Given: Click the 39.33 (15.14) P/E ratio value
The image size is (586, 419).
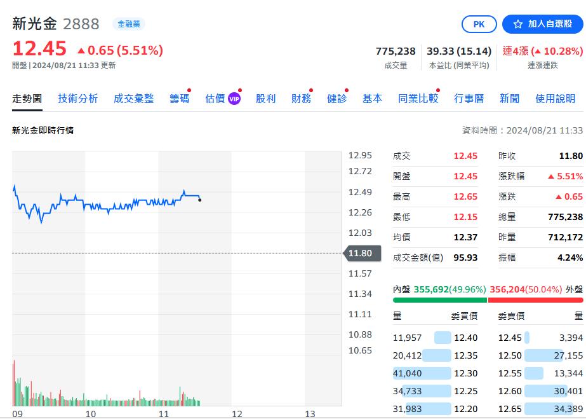Looking at the screenshot, I should 459,52.
